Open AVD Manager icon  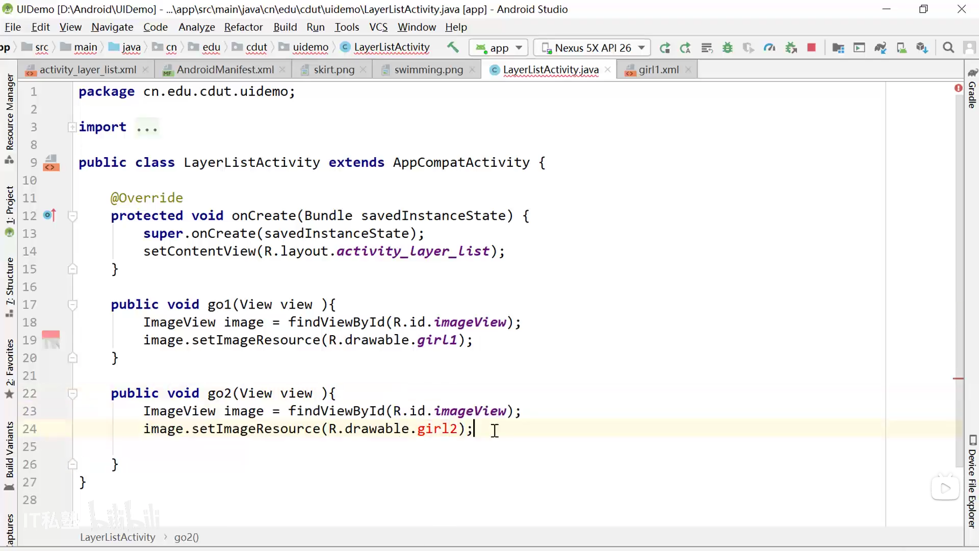pyautogui.click(x=901, y=47)
